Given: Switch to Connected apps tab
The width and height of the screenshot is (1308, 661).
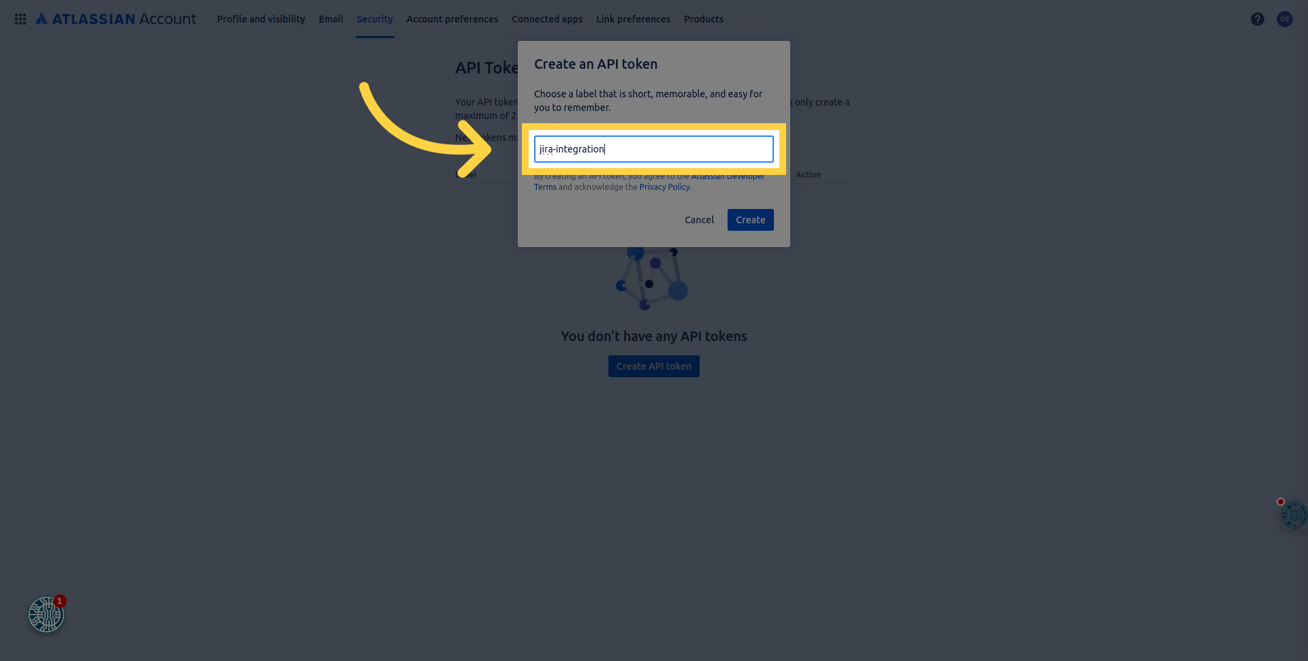Looking at the screenshot, I should coord(547,19).
